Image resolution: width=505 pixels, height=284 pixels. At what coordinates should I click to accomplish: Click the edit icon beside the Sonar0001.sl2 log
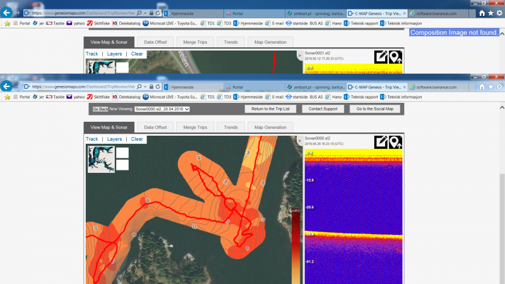coord(381,57)
